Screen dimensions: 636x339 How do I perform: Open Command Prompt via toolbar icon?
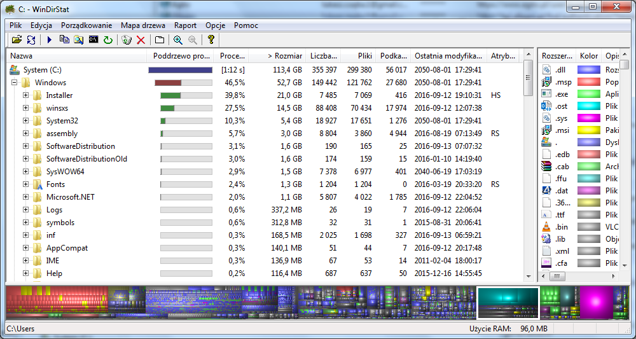tap(93, 39)
